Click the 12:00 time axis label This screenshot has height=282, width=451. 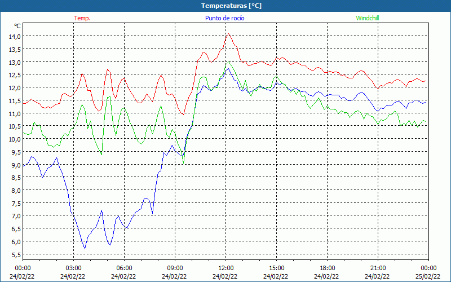(226, 268)
